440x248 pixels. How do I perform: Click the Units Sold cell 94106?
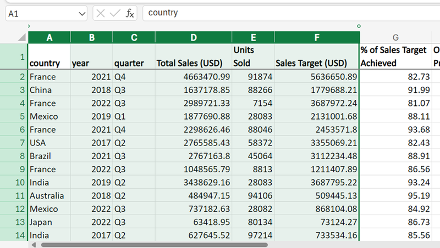[x=252, y=196]
